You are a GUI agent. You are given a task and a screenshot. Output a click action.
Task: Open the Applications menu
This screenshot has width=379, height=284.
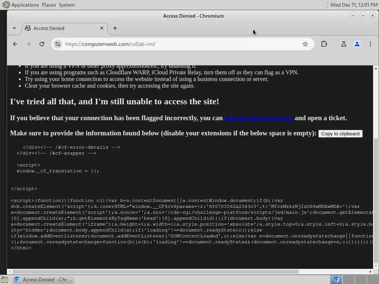click(25, 5)
